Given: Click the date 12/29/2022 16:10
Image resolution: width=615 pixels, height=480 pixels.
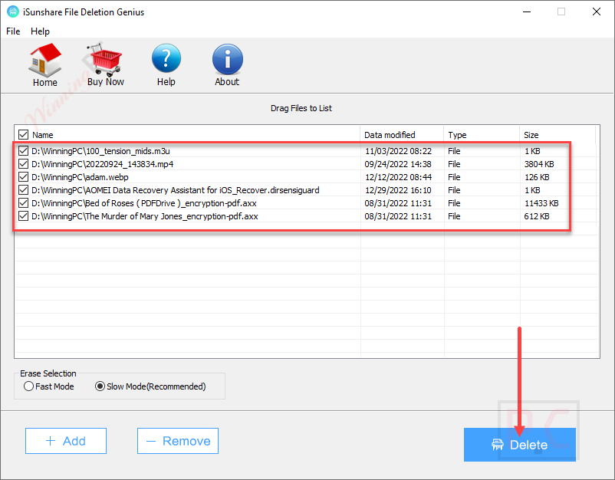Looking at the screenshot, I should click(x=398, y=190).
